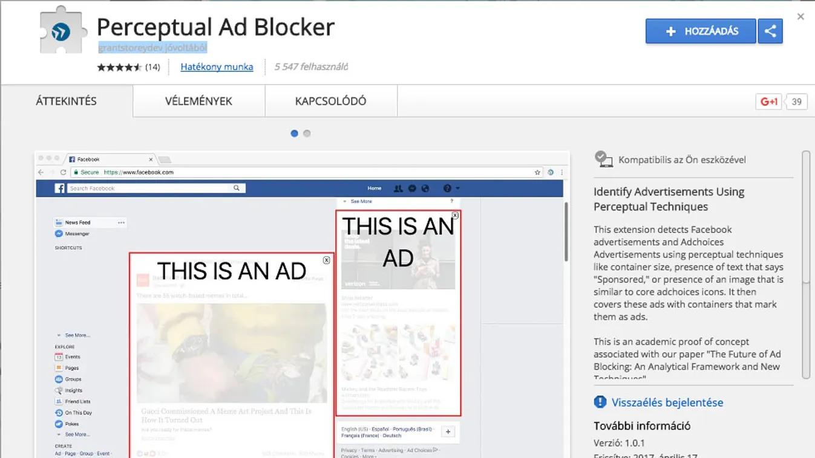Click the help question mark icon in Facebook bar
Viewport: 815px width, 458px height.
(x=447, y=189)
